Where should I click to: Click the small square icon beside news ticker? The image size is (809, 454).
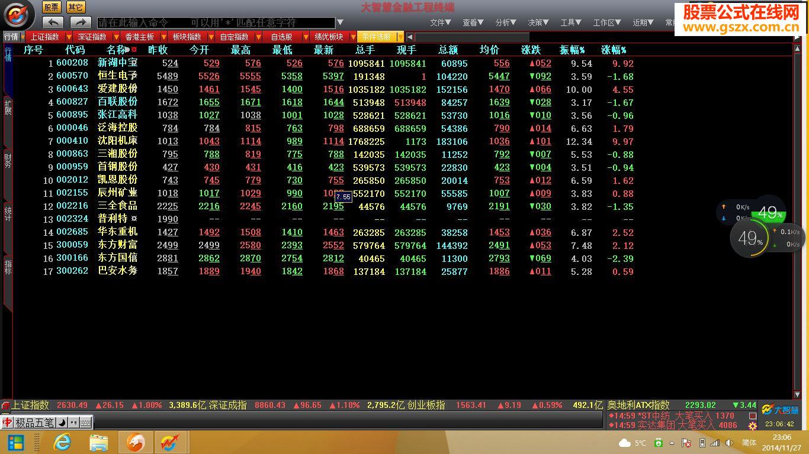(x=753, y=416)
